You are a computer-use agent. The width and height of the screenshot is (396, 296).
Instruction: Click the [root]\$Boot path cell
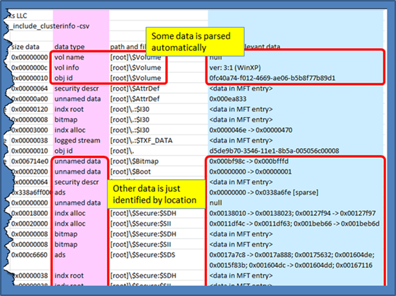click(x=130, y=172)
